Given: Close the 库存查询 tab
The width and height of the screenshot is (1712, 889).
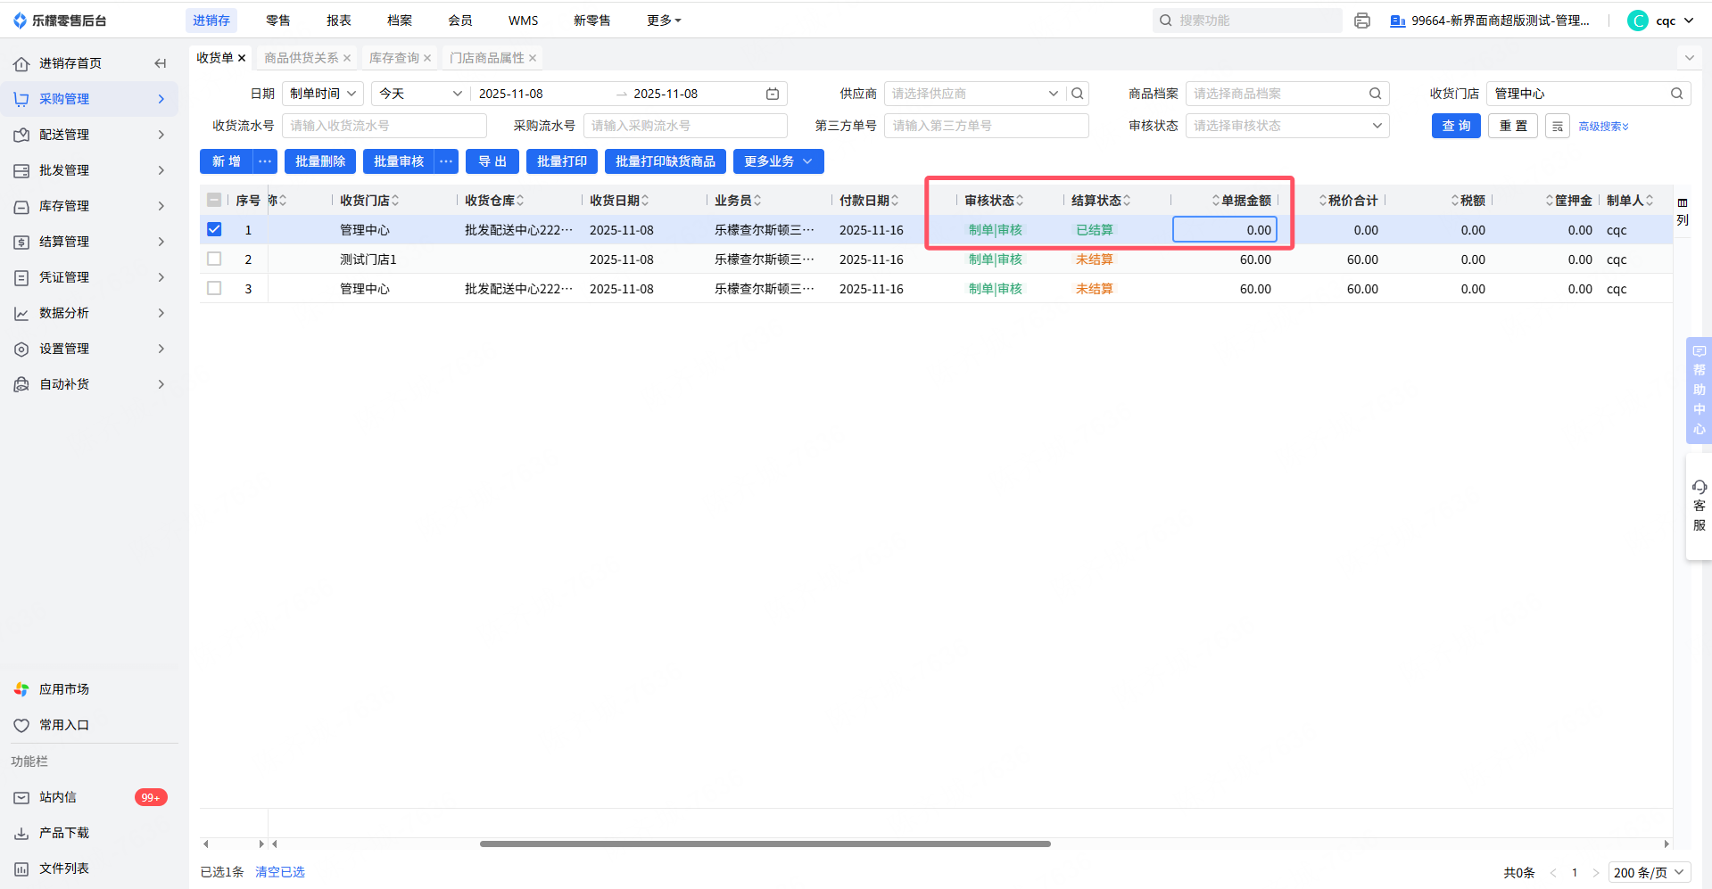Looking at the screenshot, I should 427,58.
